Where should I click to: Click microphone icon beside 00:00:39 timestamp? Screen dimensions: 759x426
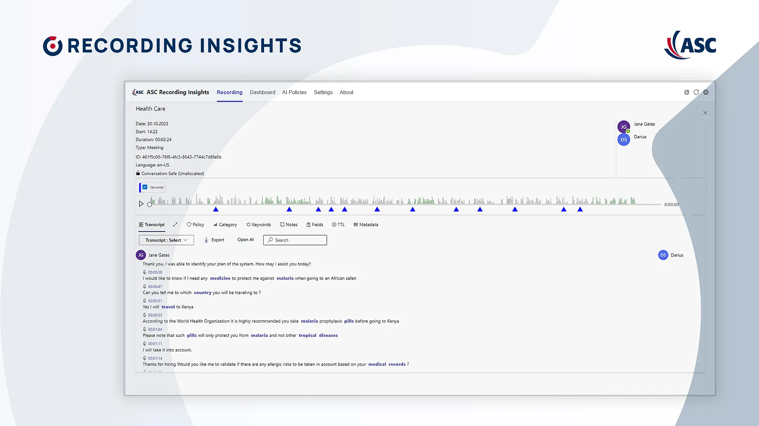[145, 272]
